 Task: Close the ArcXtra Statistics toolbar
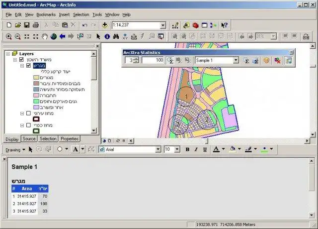click(292, 52)
